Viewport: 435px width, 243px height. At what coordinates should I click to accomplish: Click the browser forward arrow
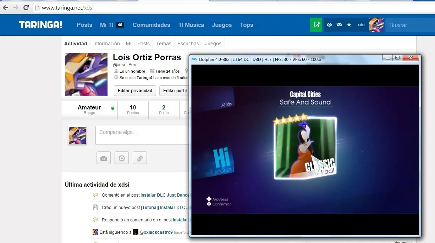pos(16,7)
